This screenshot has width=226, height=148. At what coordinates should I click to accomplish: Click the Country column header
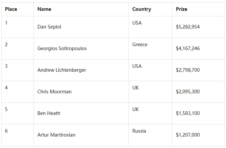pyautogui.click(x=142, y=9)
